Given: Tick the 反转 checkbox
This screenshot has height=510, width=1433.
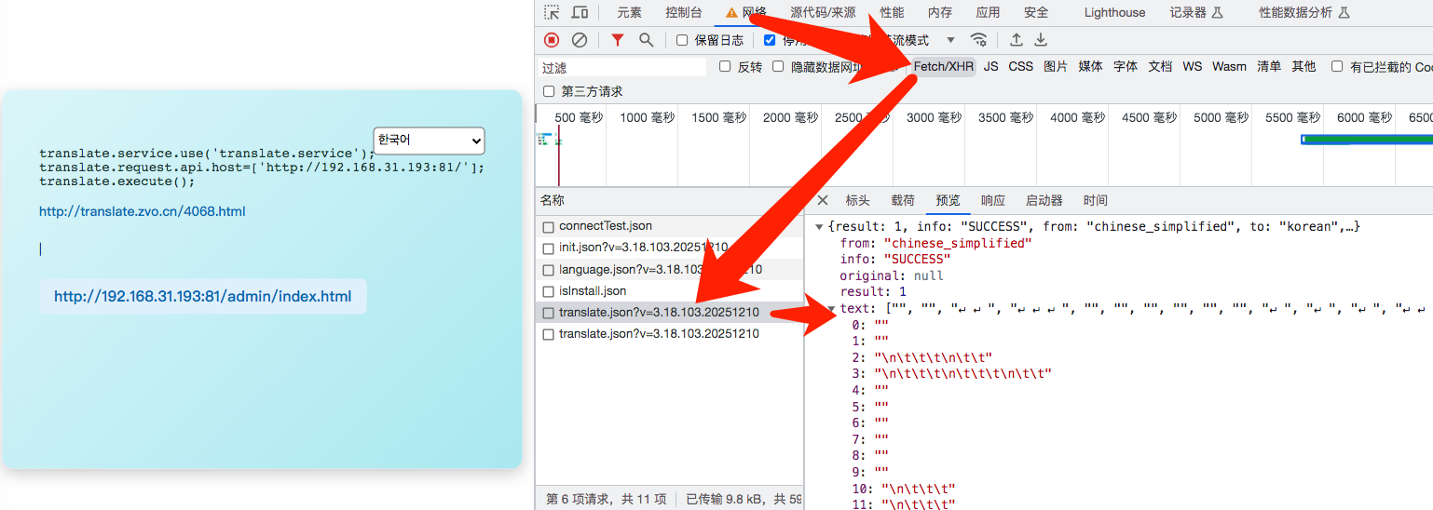Looking at the screenshot, I should click(726, 66).
